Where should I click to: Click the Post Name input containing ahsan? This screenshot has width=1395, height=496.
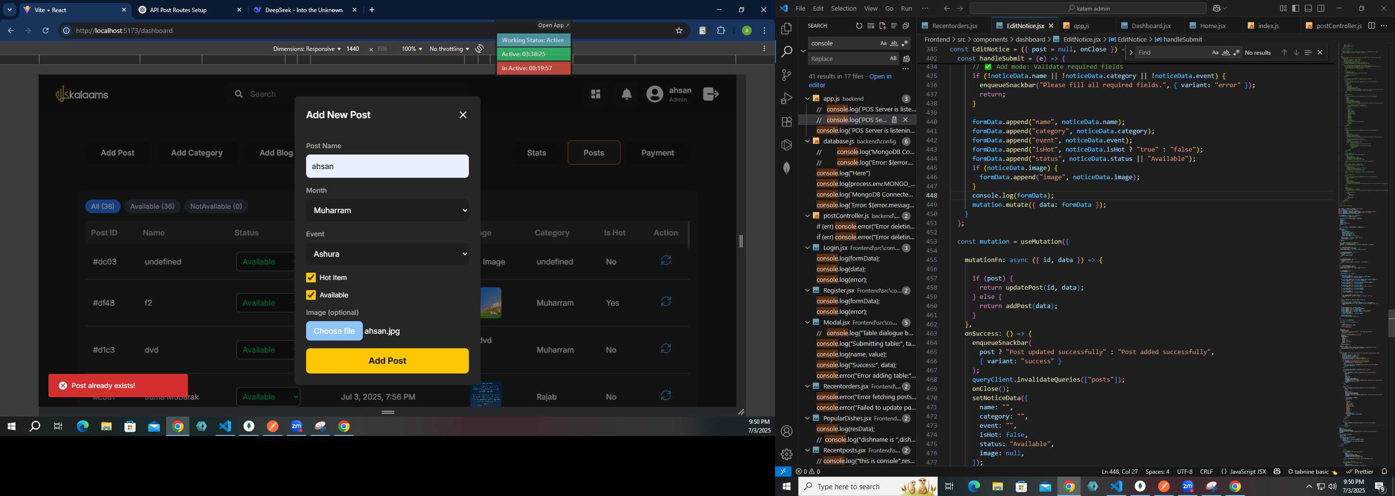coord(387,166)
